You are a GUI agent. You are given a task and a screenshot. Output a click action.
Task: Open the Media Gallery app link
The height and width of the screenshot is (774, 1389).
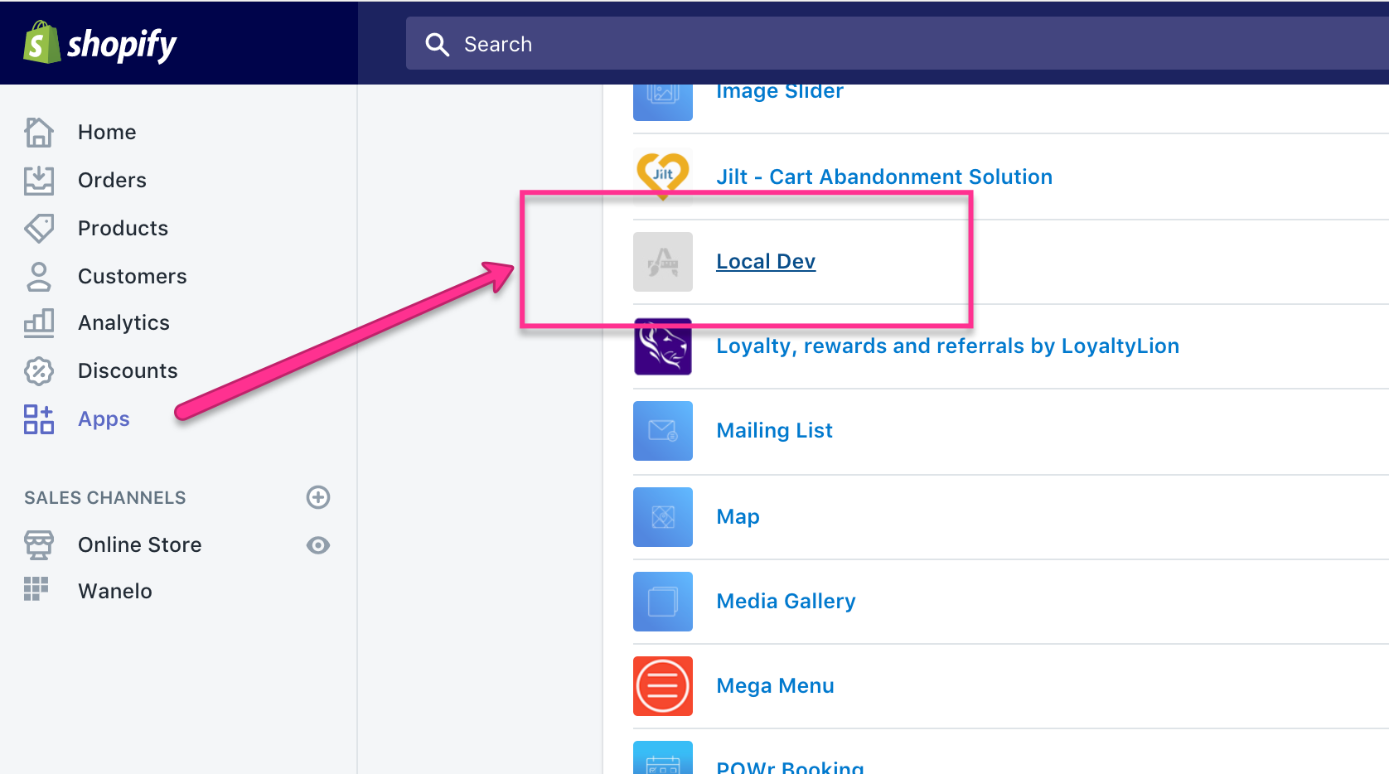point(786,602)
